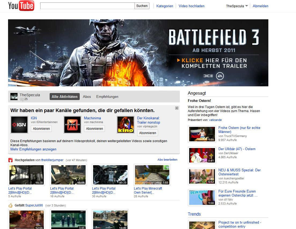Open the Kategorien link
This screenshot has height=229, width=296.
pyautogui.click(x=165, y=6)
